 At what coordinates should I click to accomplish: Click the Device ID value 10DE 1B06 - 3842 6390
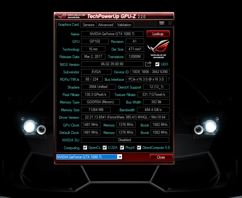[x=150, y=72]
